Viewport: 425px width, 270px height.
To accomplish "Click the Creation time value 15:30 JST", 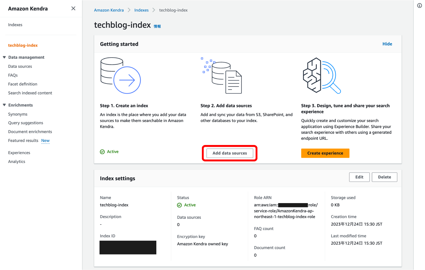I will 356,224.
